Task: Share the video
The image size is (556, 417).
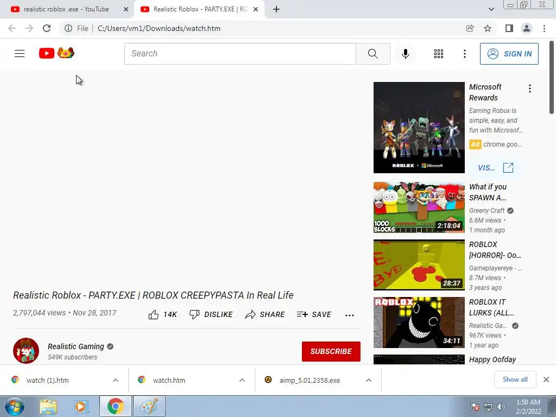Action: (x=264, y=314)
